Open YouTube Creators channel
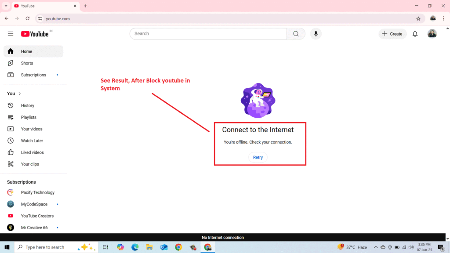Viewport: 450px width, 253px height. [x=33, y=216]
